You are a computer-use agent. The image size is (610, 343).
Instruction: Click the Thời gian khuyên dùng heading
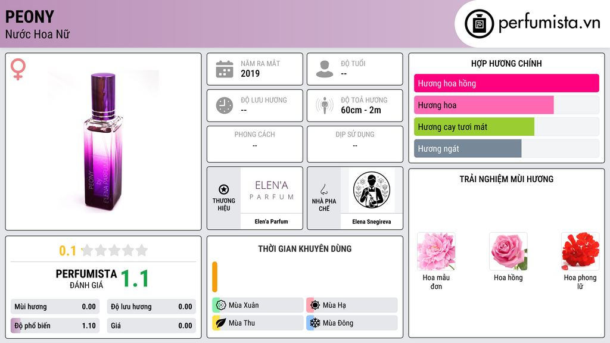click(x=305, y=249)
